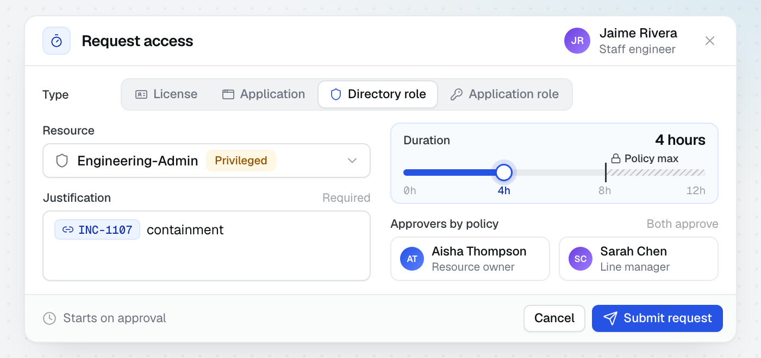Submit the access request
This screenshot has width=761, height=358.
click(657, 318)
